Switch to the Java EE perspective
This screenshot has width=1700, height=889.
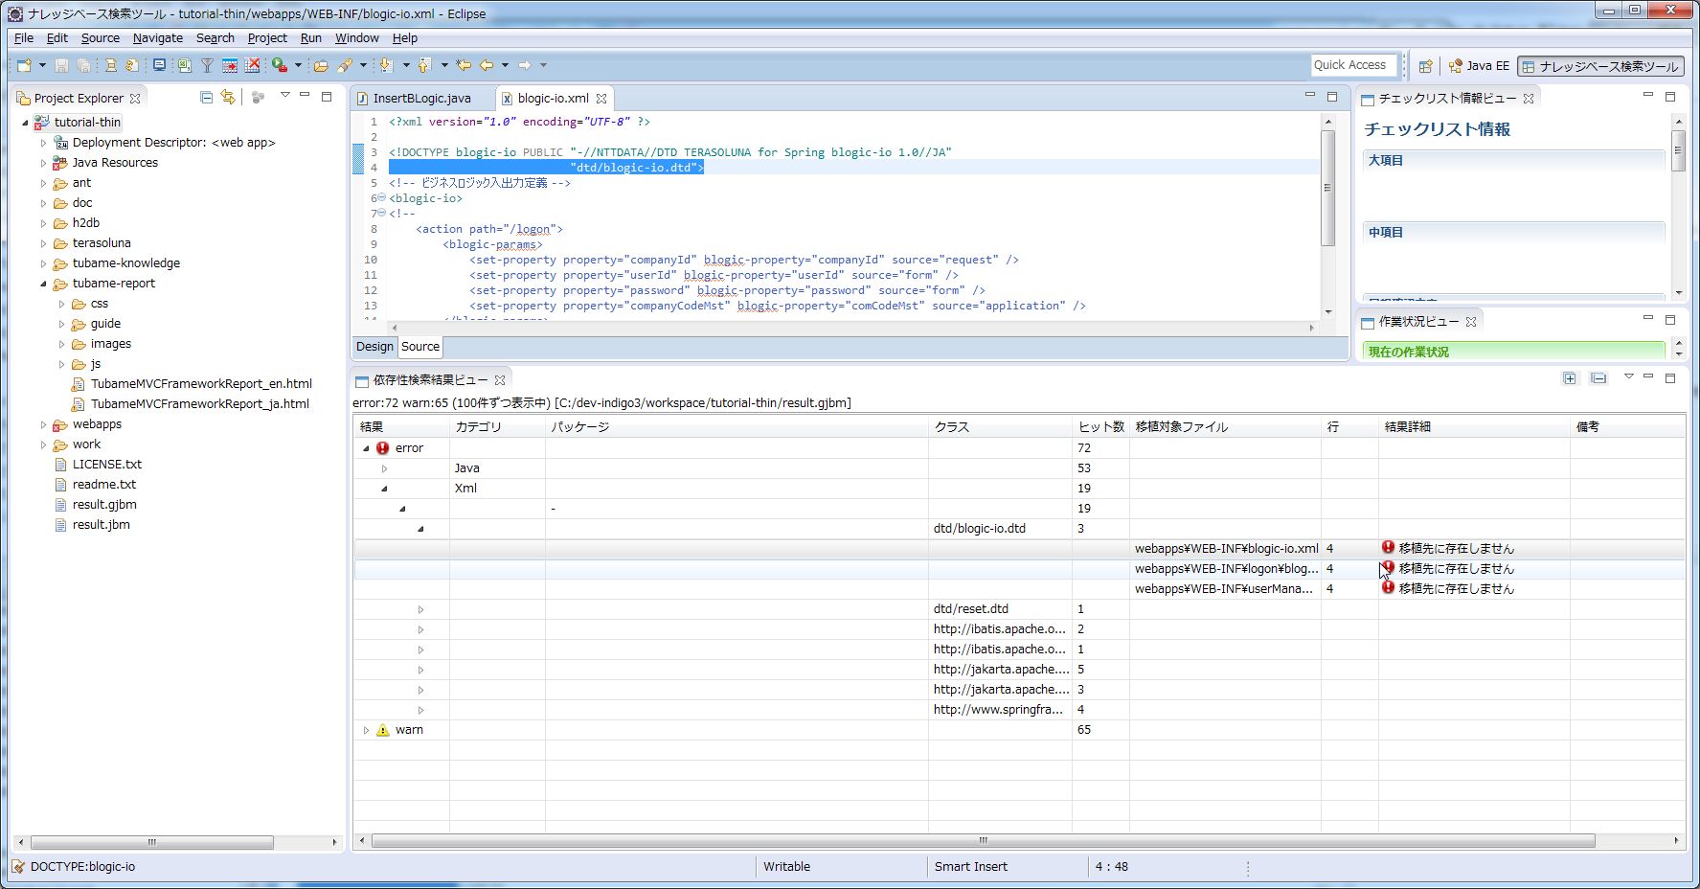point(1478,66)
